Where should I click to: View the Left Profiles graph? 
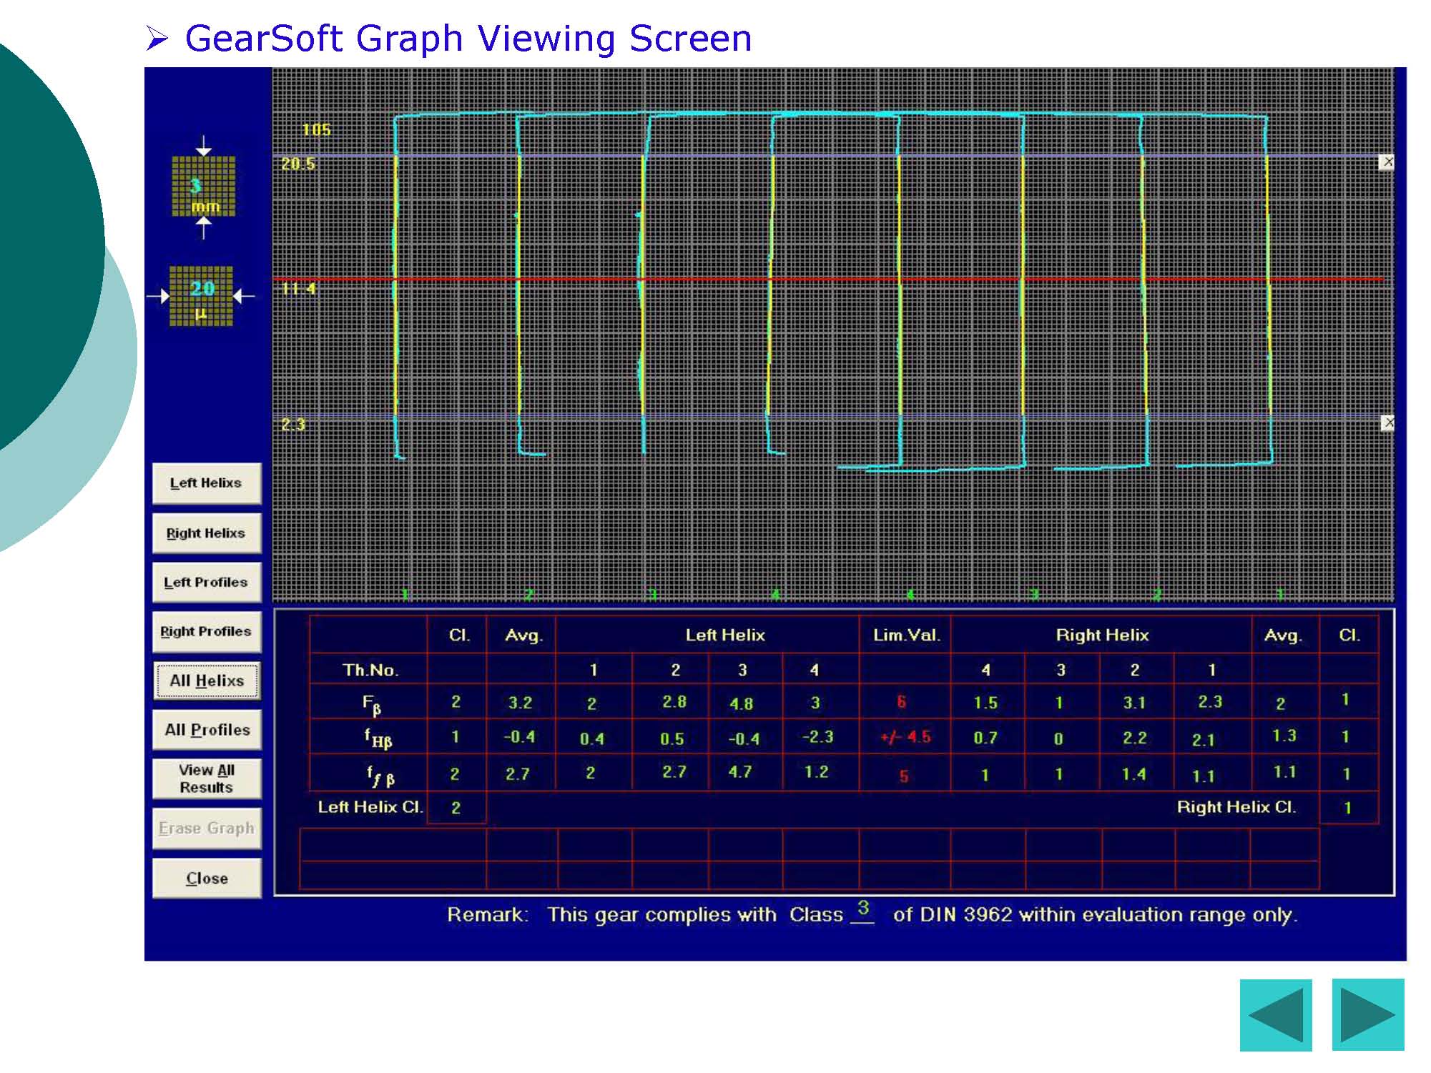[207, 583]
